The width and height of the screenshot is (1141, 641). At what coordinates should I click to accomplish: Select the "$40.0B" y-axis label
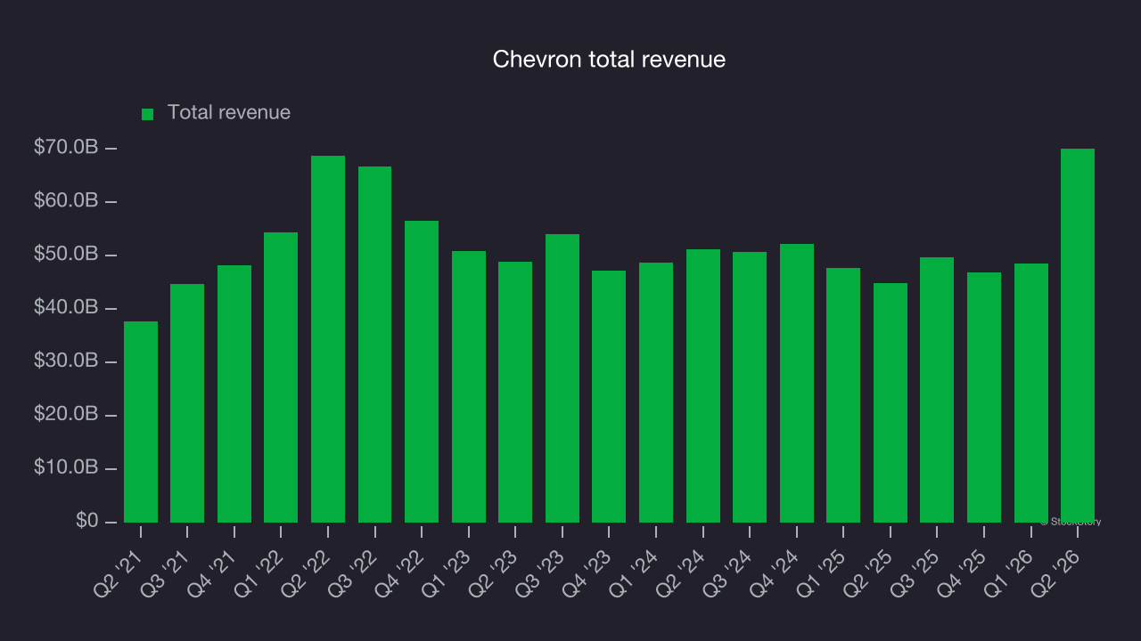tap(66, 308)
